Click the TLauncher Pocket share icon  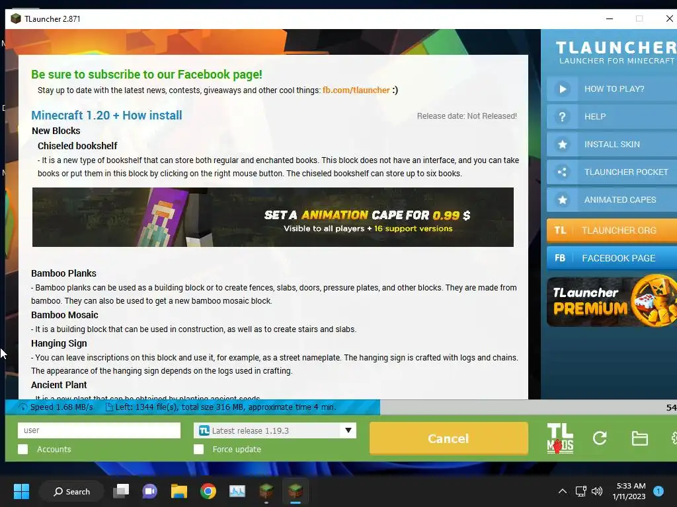coord(562,172)
